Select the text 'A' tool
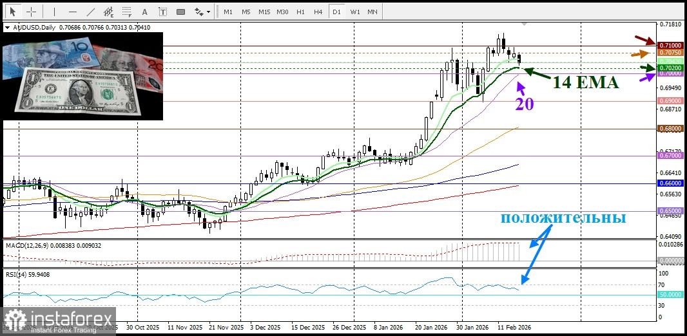The image size is (687, 336). [x=145, y=12]
